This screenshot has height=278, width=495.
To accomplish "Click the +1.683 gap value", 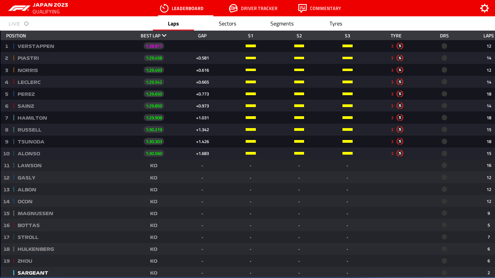I will click(x=202, y=154).
